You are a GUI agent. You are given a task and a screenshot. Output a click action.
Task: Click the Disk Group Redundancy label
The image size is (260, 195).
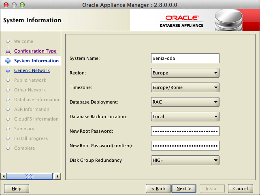96,160
